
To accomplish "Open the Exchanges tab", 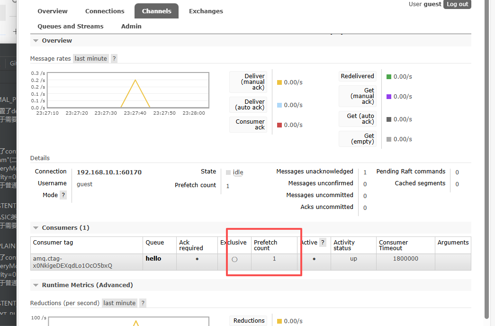I will click(x=206, y=11).
